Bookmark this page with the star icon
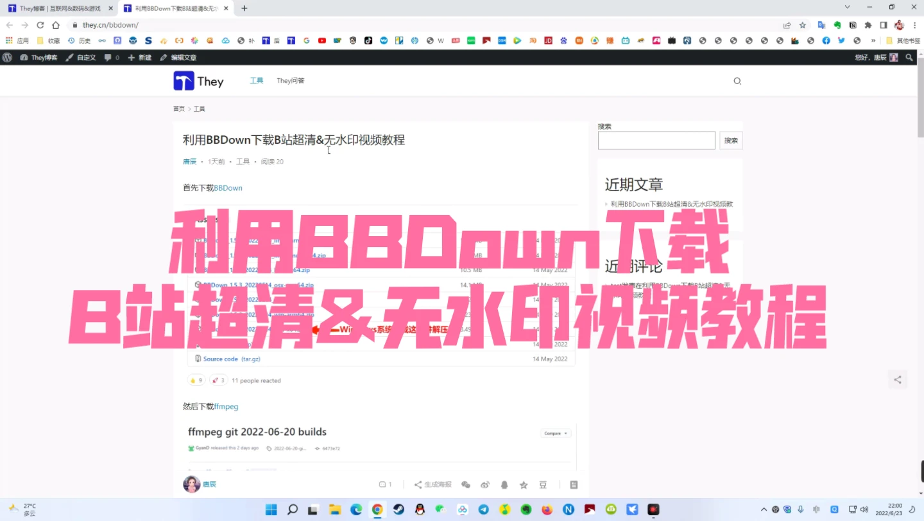 [x=802, y=25]
